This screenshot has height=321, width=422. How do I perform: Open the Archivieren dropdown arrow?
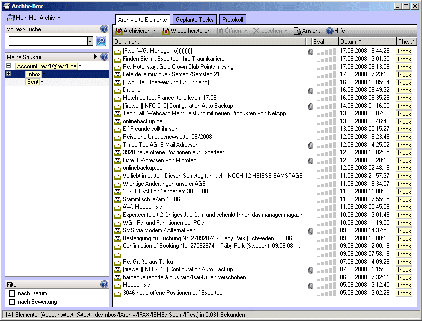(x=155, y=31)
